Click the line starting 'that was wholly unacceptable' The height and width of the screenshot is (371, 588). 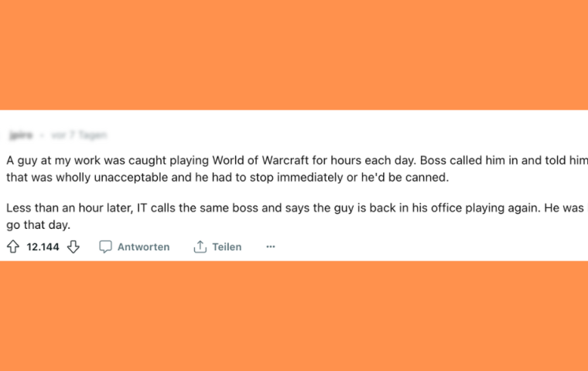pyautogui.click(x=227, y=177)
